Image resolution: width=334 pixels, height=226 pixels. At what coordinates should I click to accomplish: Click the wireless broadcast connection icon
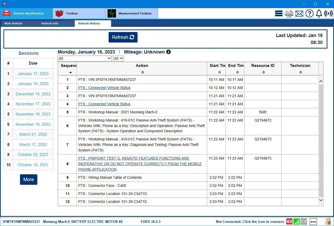328,13
